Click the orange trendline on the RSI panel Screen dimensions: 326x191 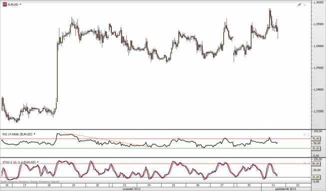click(106, 140)
